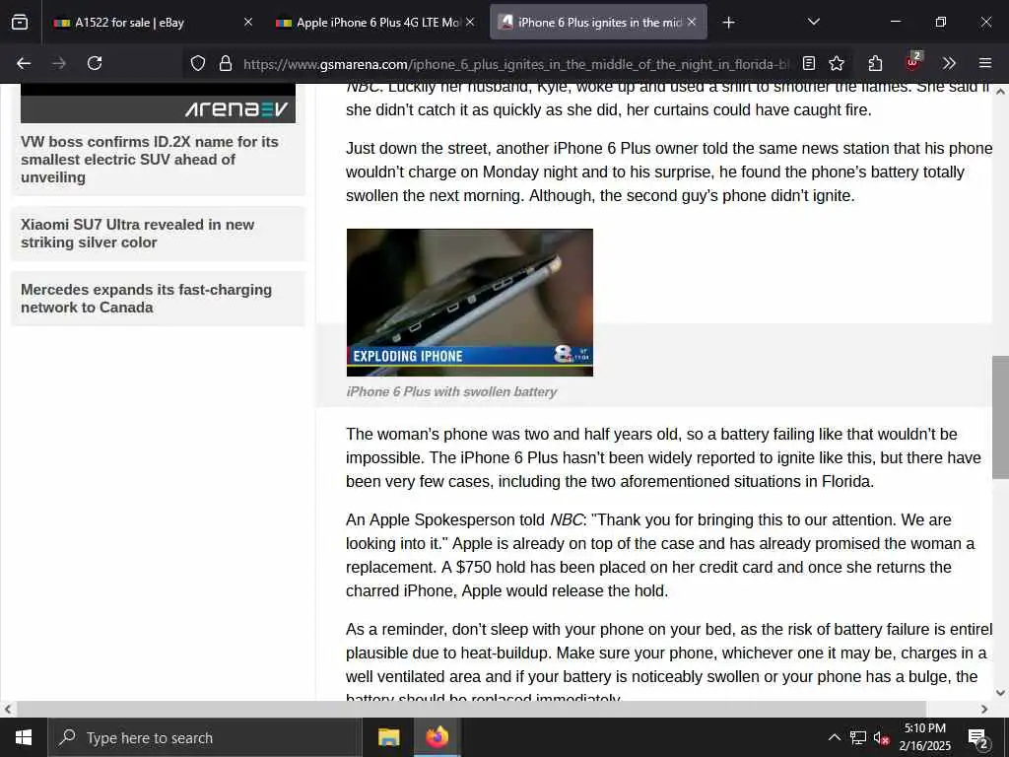Toggle Reader View for this article
Viewport: 1009px width, 757px height.
tap(809, 63)
